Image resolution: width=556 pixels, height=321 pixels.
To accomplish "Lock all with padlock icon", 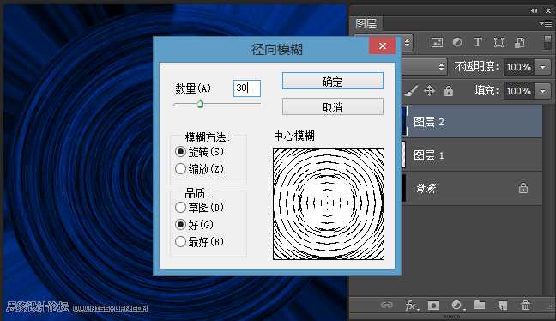I will [449, 91].
